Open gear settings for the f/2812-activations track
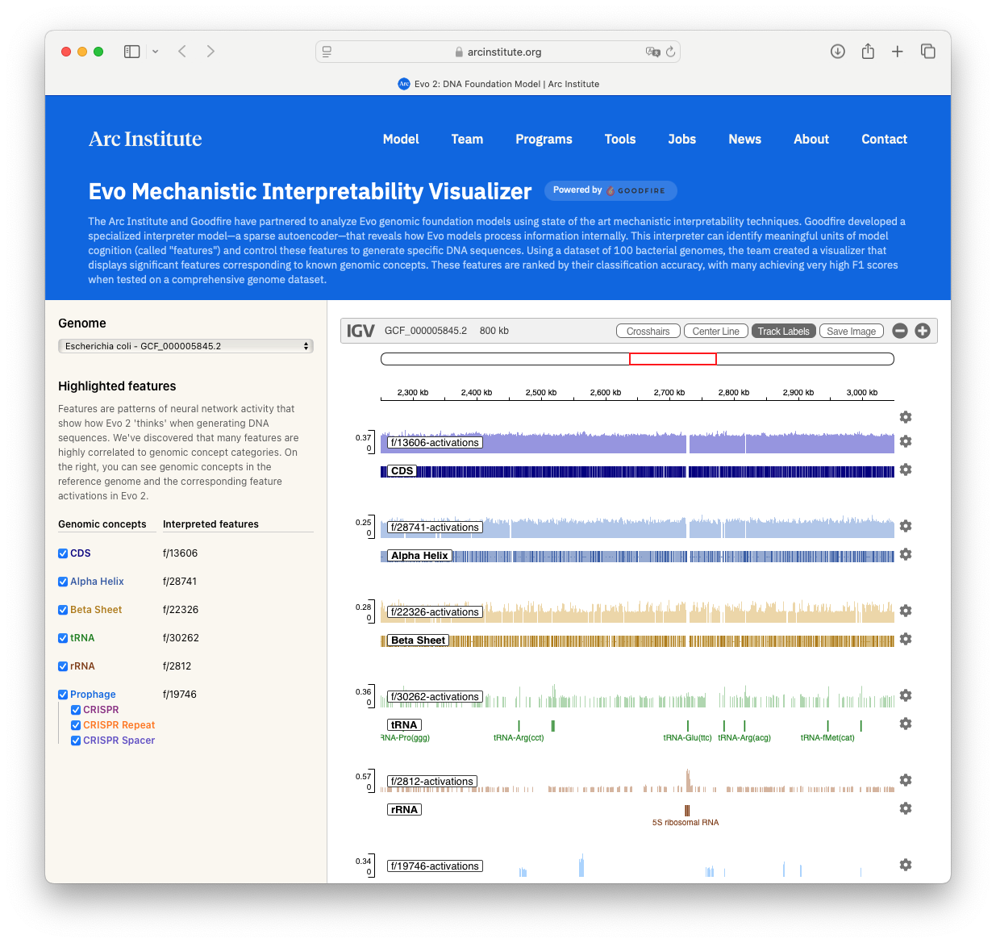Image resolution: width=996 pixels, height=943 pixels. pos(906,780)
